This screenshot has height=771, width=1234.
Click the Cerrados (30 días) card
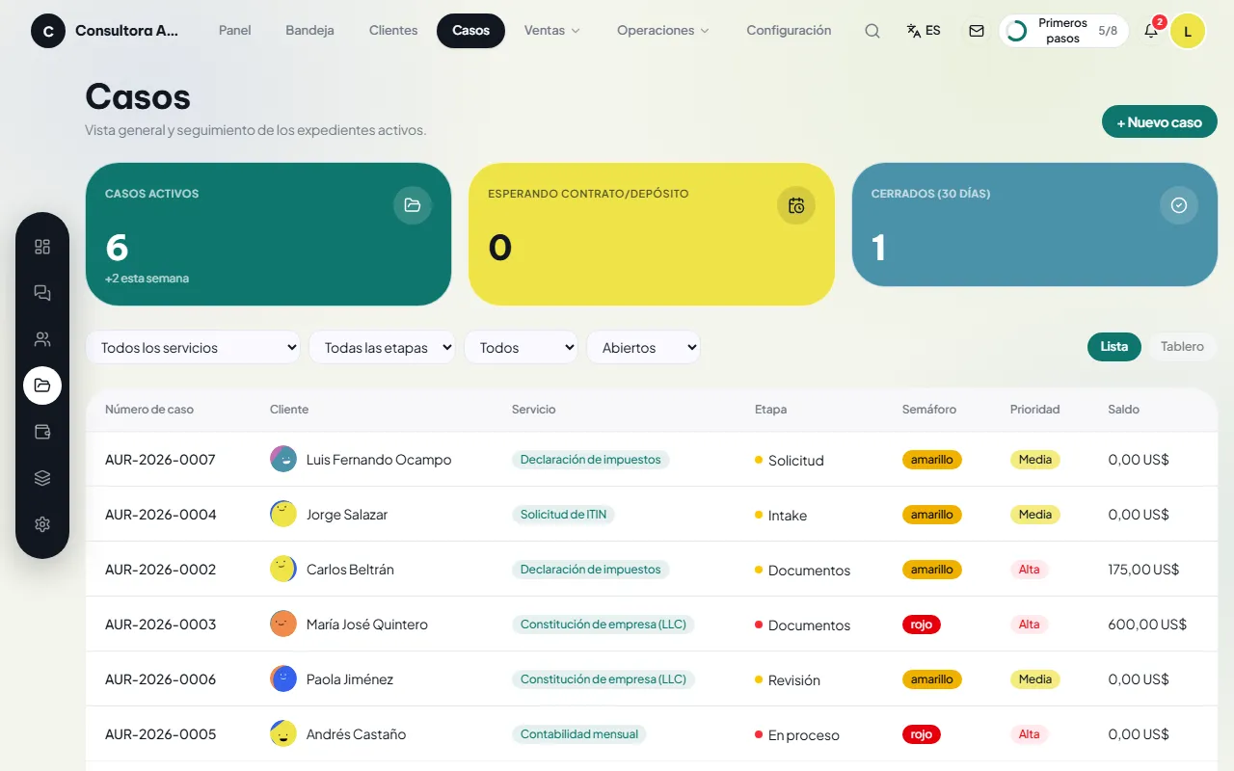(x=1034, y=225)
